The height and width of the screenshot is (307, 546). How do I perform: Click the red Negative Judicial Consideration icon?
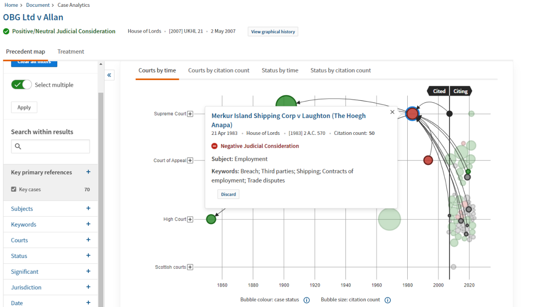tap(214, 146)
